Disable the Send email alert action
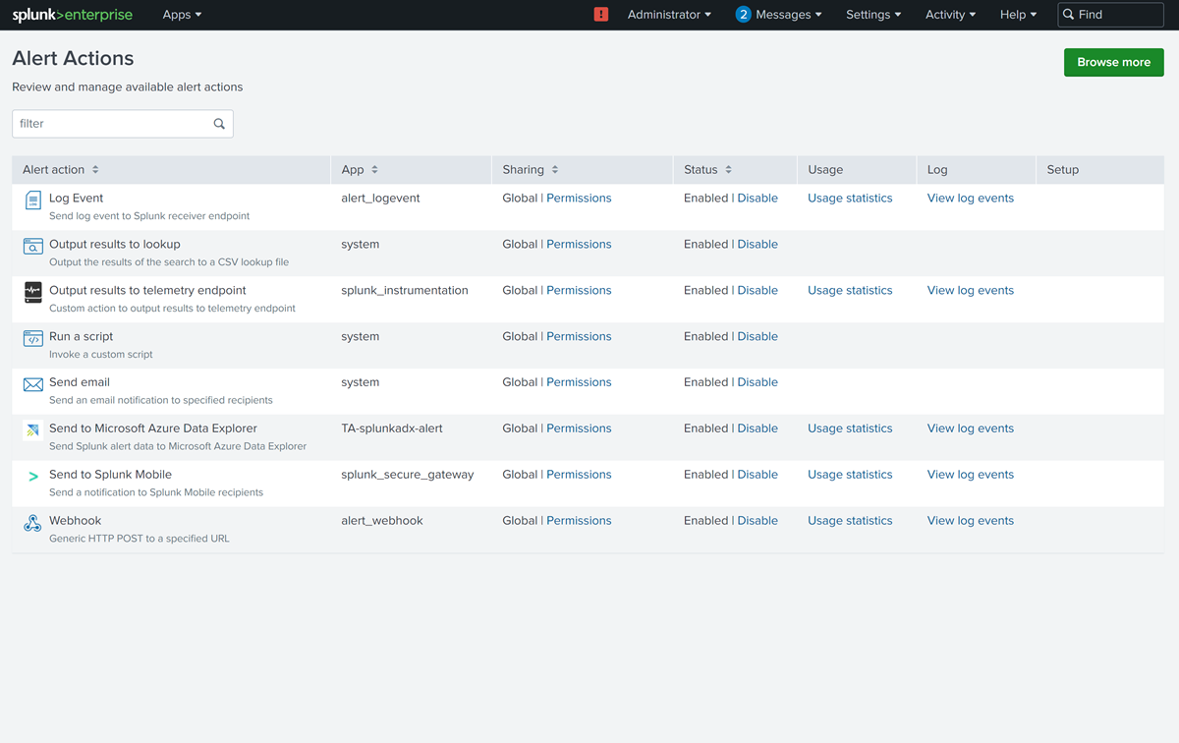Screen dimensions: 1179x743 [x=757, y=381]
